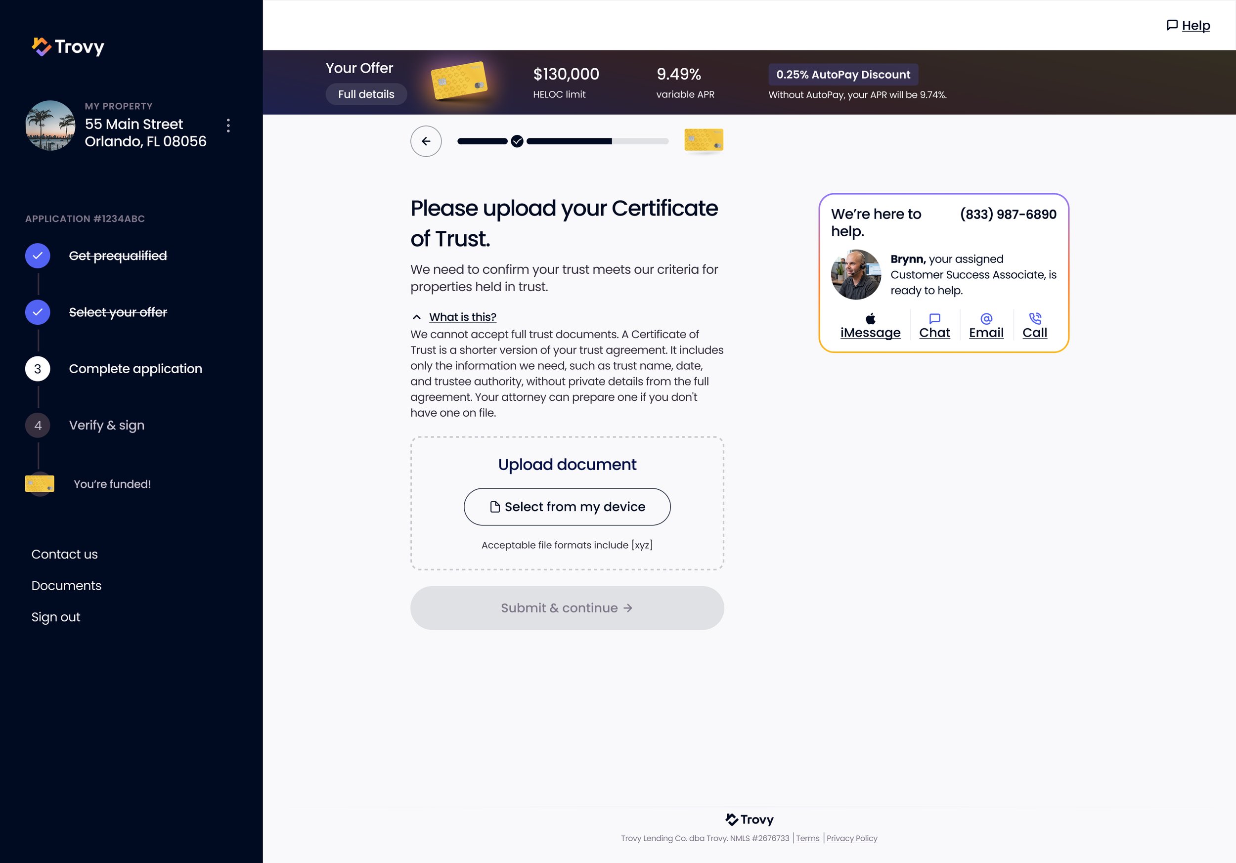Image resolution: width=1236 pixels, height=863 pixels.
Task: Click Sign out
Action: point(55,616)
